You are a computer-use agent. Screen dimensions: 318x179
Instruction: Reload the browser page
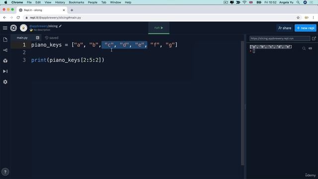18,18
